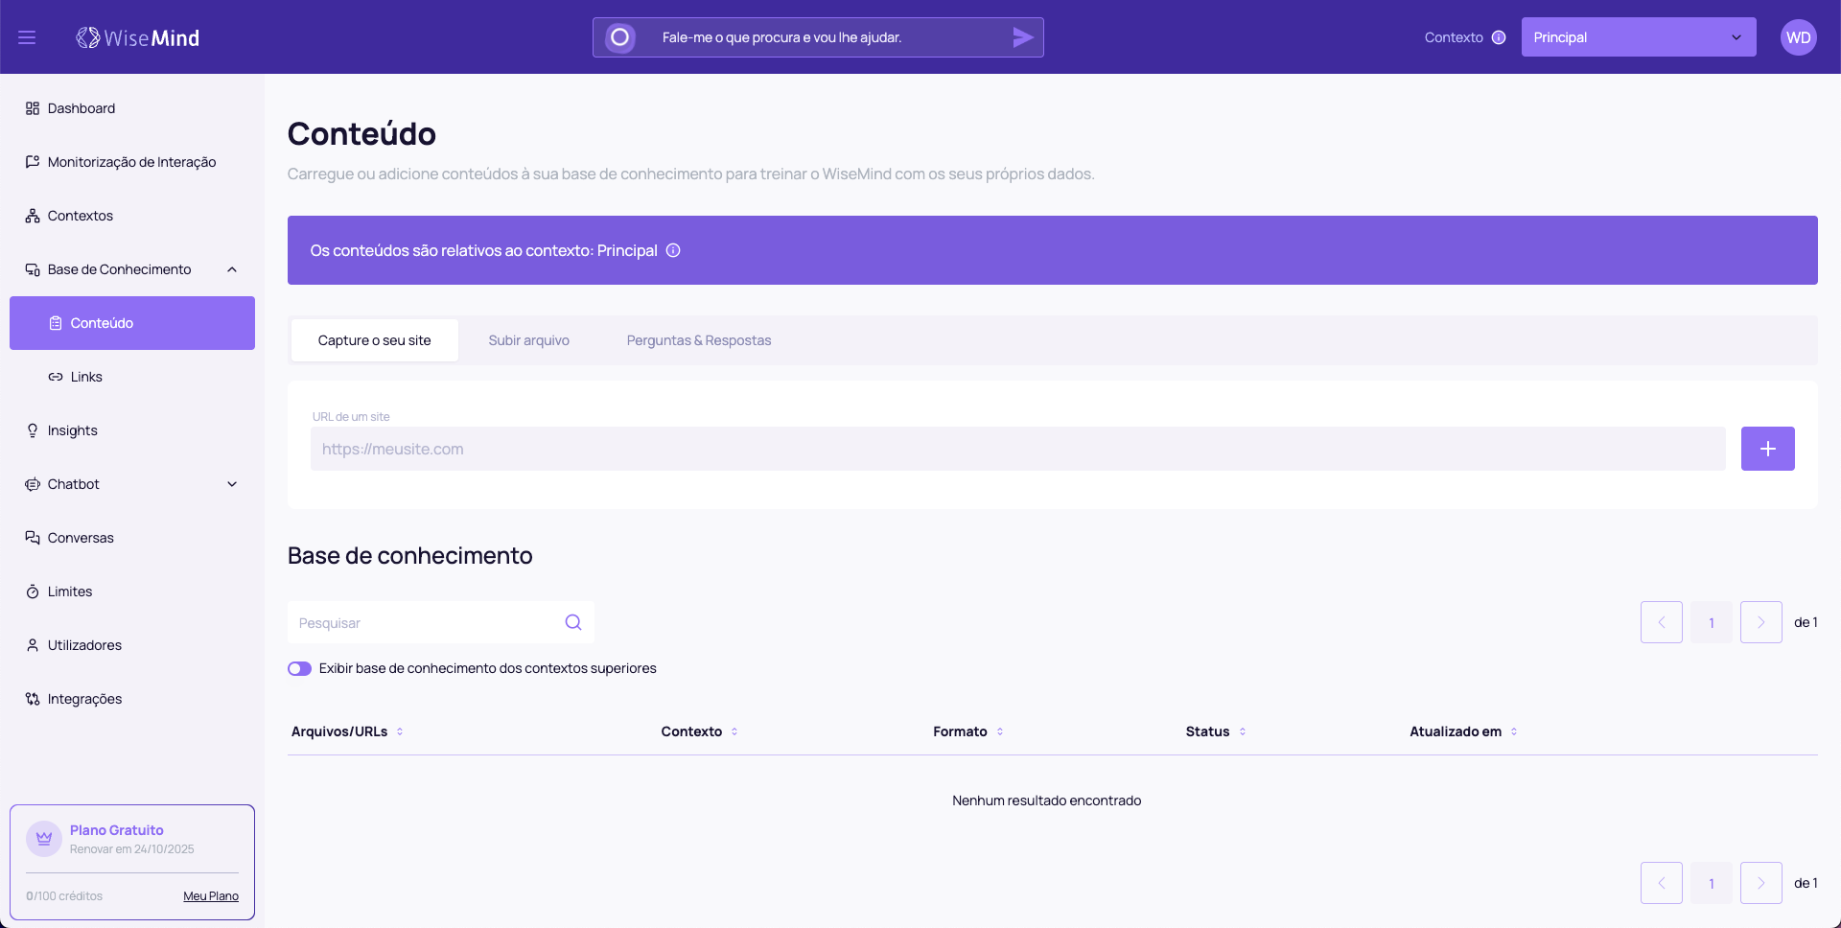Open Links in the sidebar
This screenshot has width=1841, height=928.
86,377
